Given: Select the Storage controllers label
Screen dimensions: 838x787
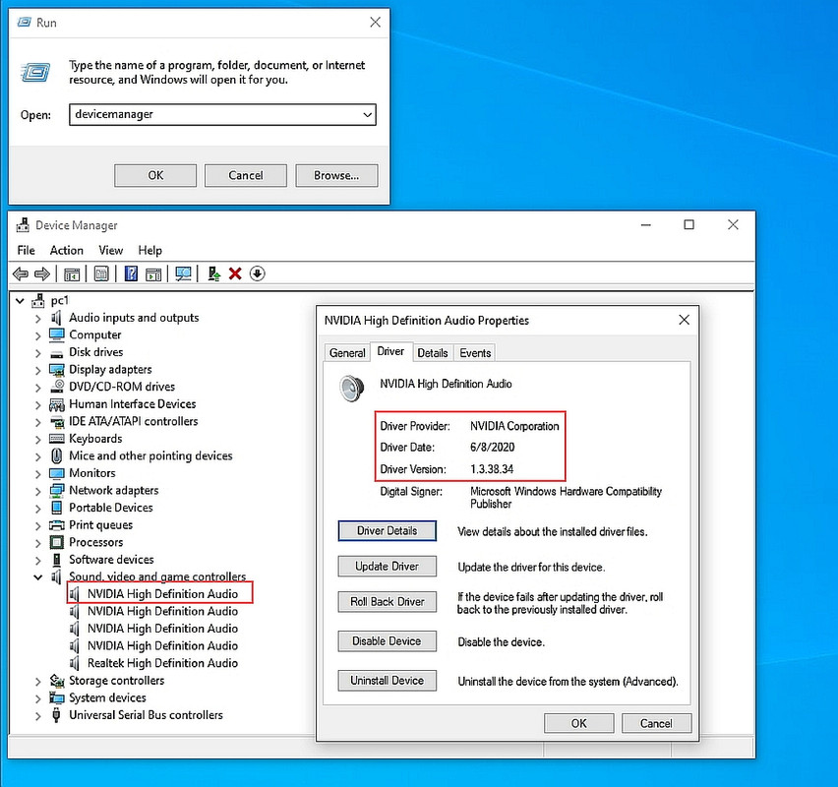Looking at the screenshot, I should (116, 681).
